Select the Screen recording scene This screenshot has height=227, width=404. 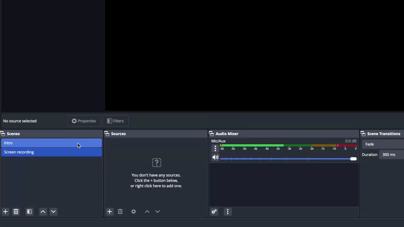click(x=51, y=152)
